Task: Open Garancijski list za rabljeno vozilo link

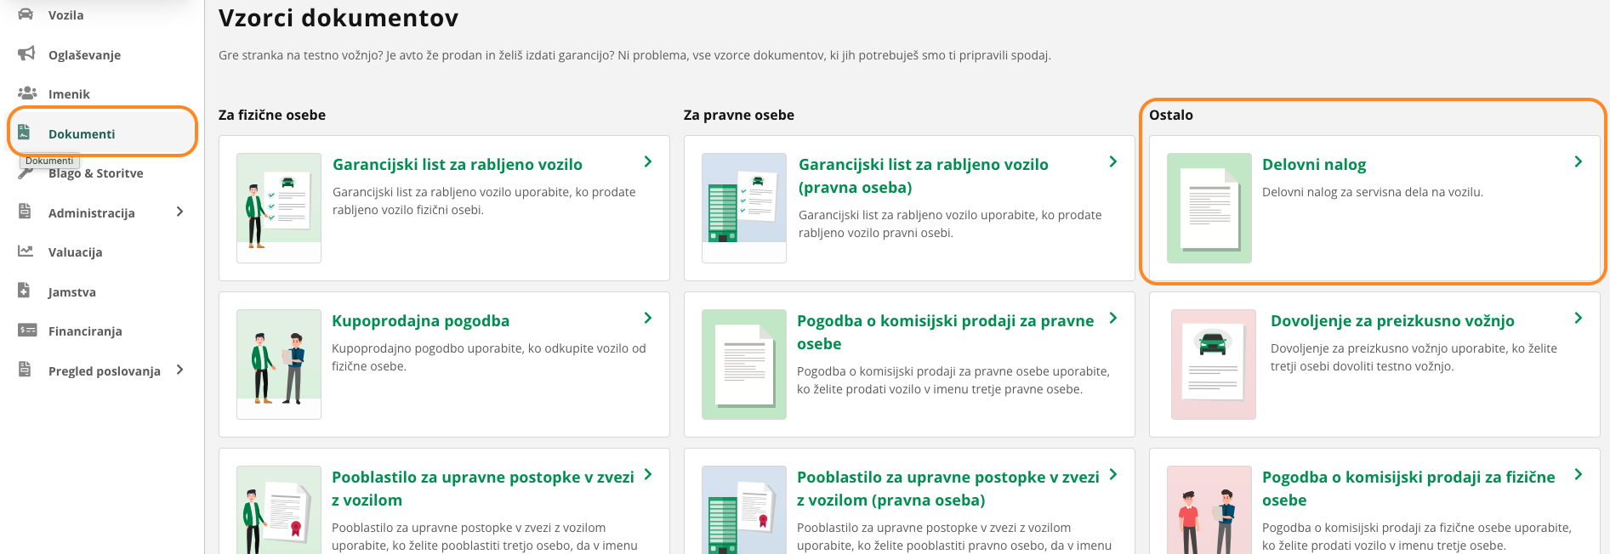Action: point(458,164)
